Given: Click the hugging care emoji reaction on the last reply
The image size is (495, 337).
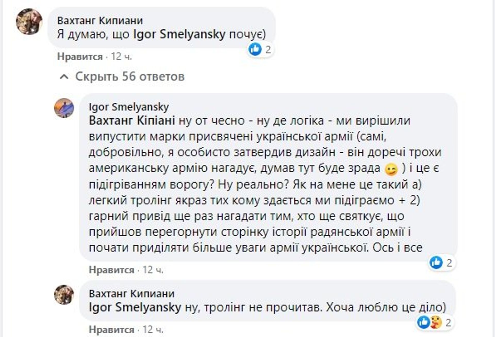Looking at the screenshot, I should click(x=436, y=322).
